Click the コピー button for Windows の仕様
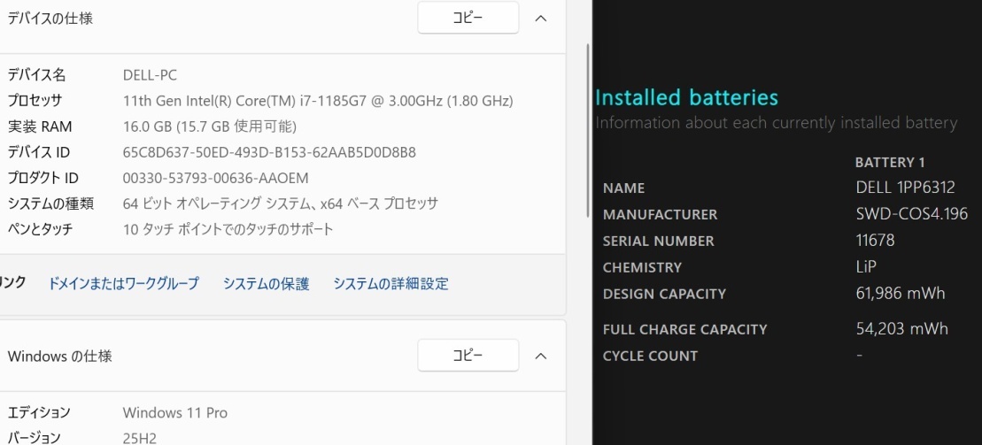982x445 pixels. (x=468, y=356)
